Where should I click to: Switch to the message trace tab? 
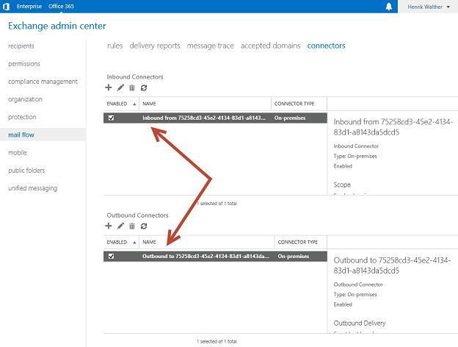point(211,46)
